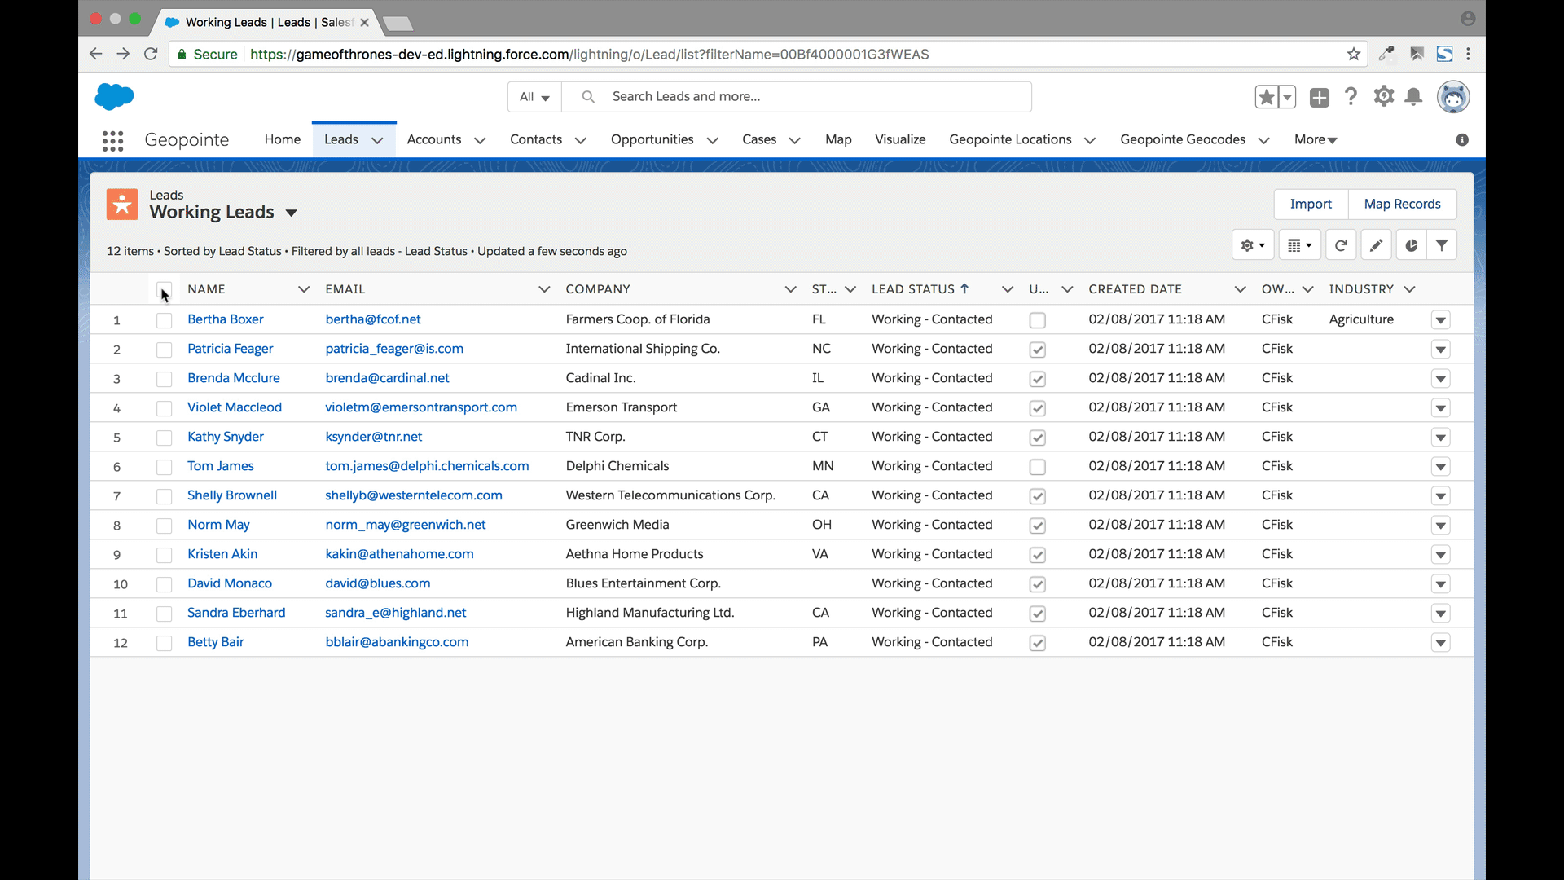Screen dimensions: 1564x880
Task: Click the info icon at nav bar right
Action: point(1462,139)
